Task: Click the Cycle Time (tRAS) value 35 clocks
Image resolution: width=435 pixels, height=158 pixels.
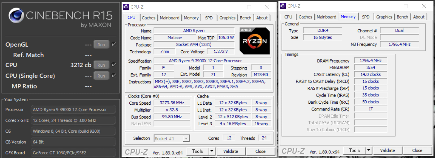Action: tap(370, 95)
